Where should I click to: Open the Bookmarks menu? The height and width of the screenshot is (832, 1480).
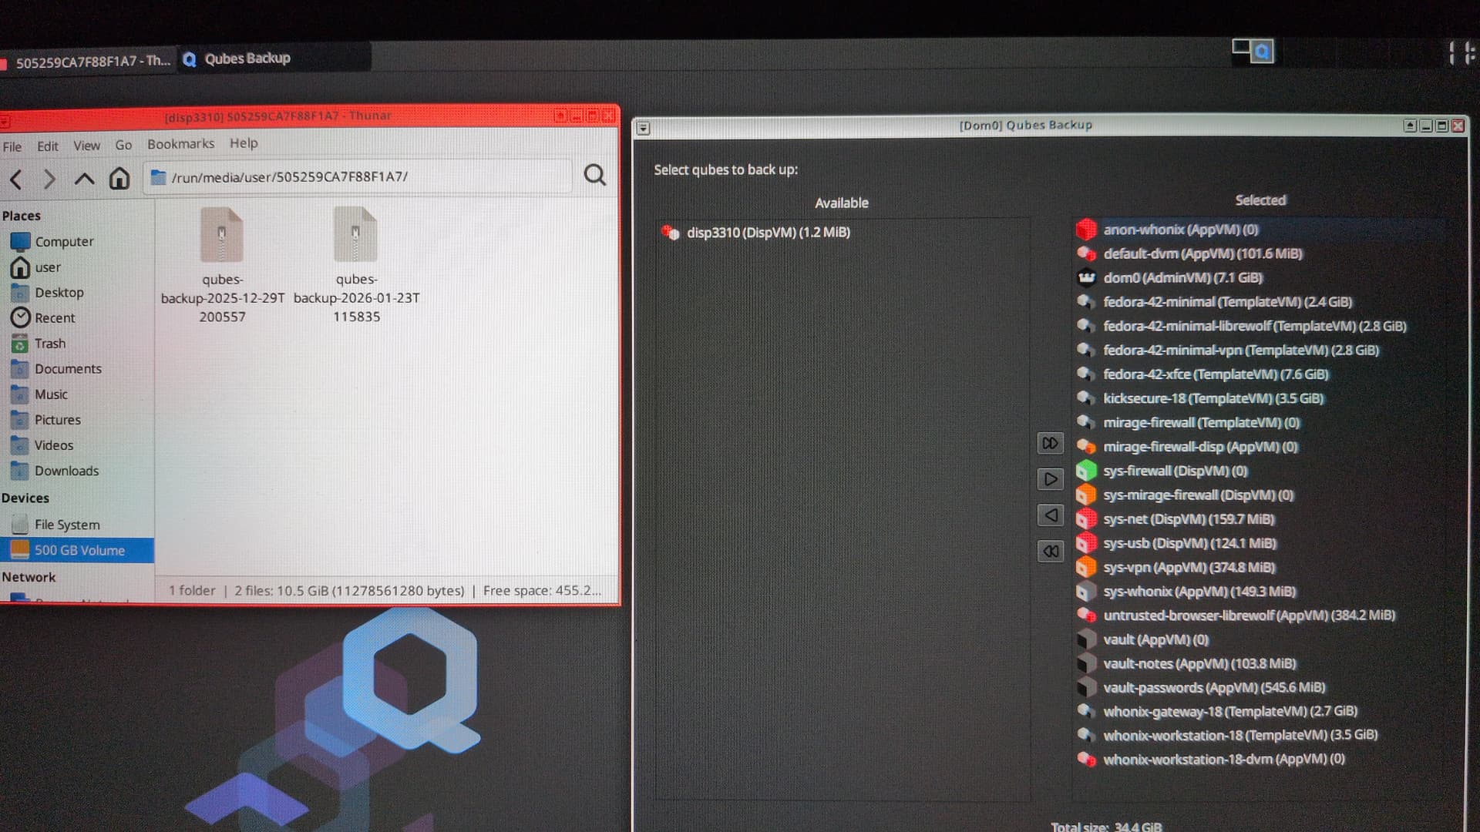(x=180, y=144)
